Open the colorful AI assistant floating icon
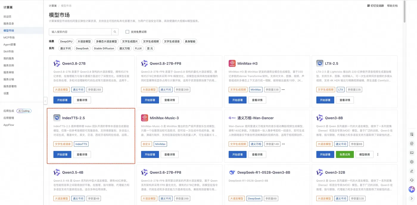The image size is (417, 205). 412,189
